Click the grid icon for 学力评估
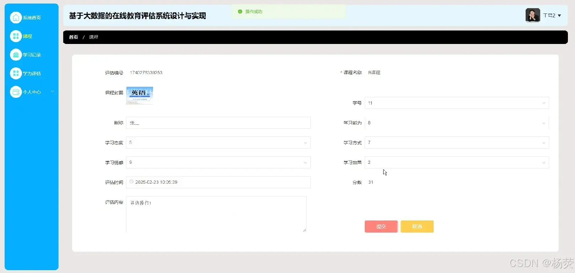The image size is (575, 273). (16, 73)
